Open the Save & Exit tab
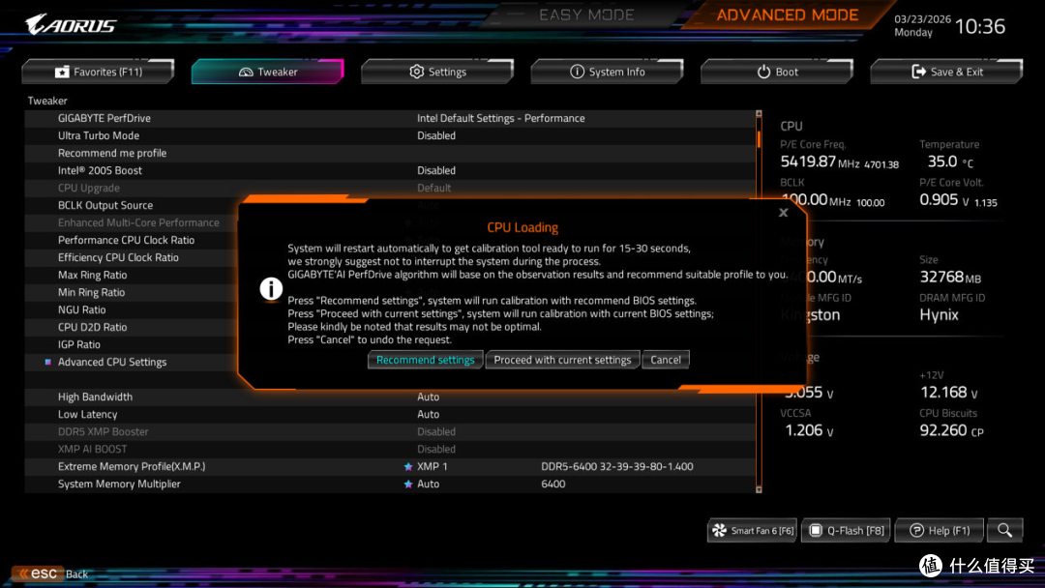1045x588 pixels. click(x=946, y=72)
